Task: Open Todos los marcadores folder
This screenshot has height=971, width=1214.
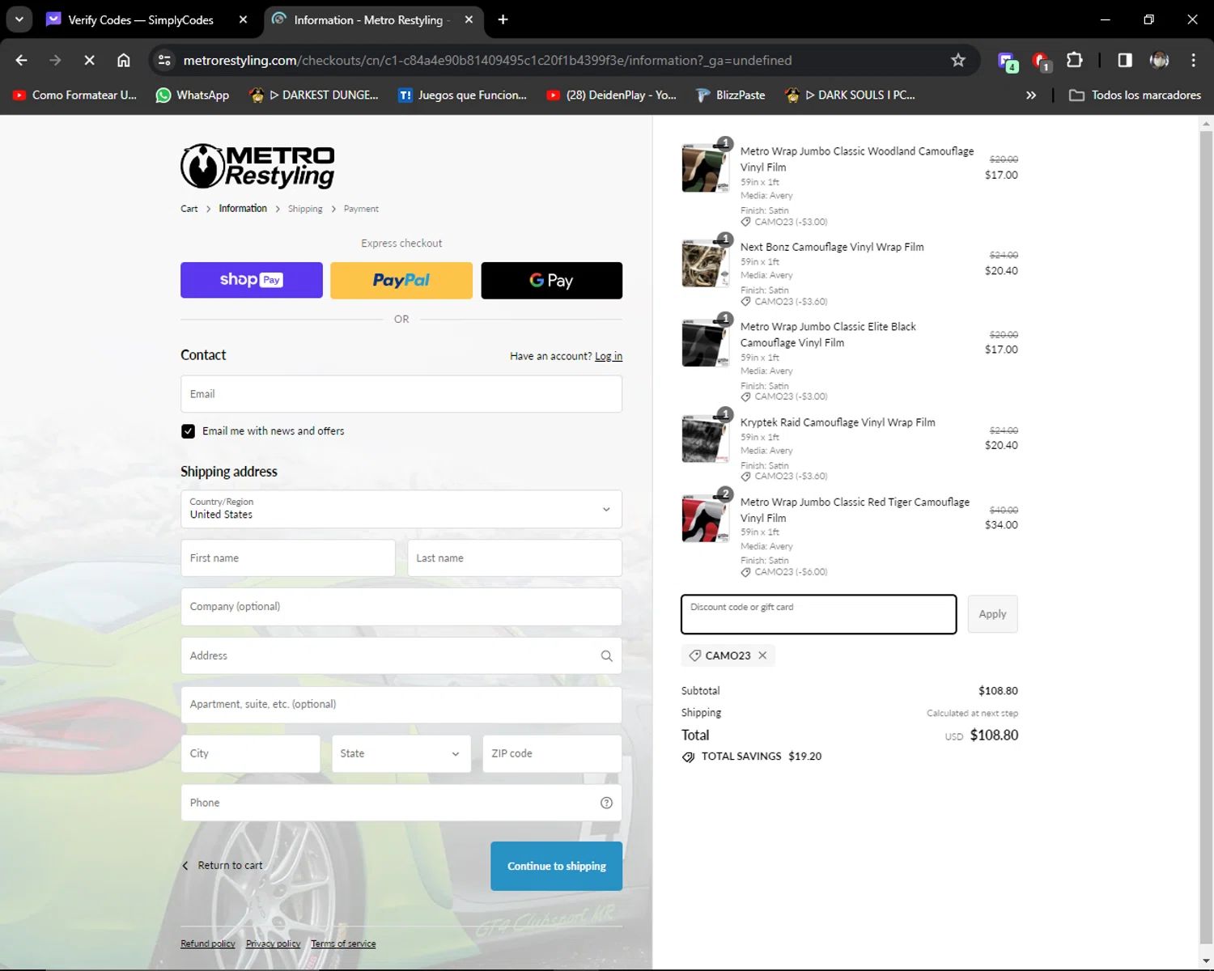Action: pos(1135,95)
